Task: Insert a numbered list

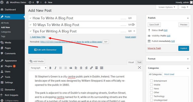Action: [x=66, y=68]
